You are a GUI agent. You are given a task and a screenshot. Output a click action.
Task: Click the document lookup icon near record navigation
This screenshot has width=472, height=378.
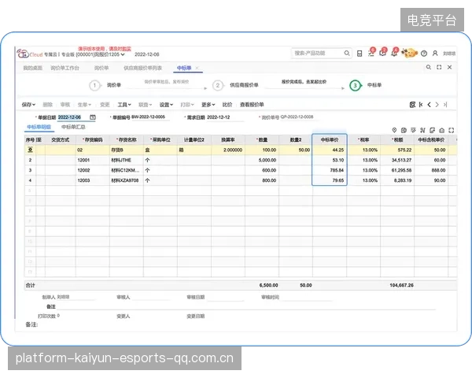(x=412, y=105)
